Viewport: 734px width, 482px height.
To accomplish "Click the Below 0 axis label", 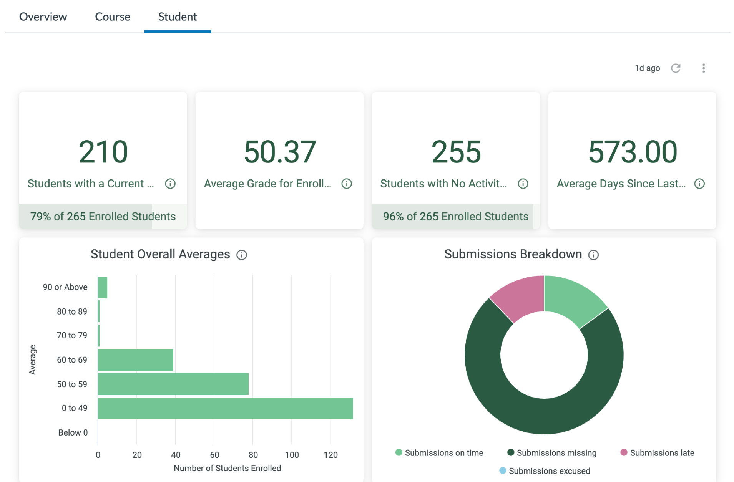I will (x=73, y=432).
